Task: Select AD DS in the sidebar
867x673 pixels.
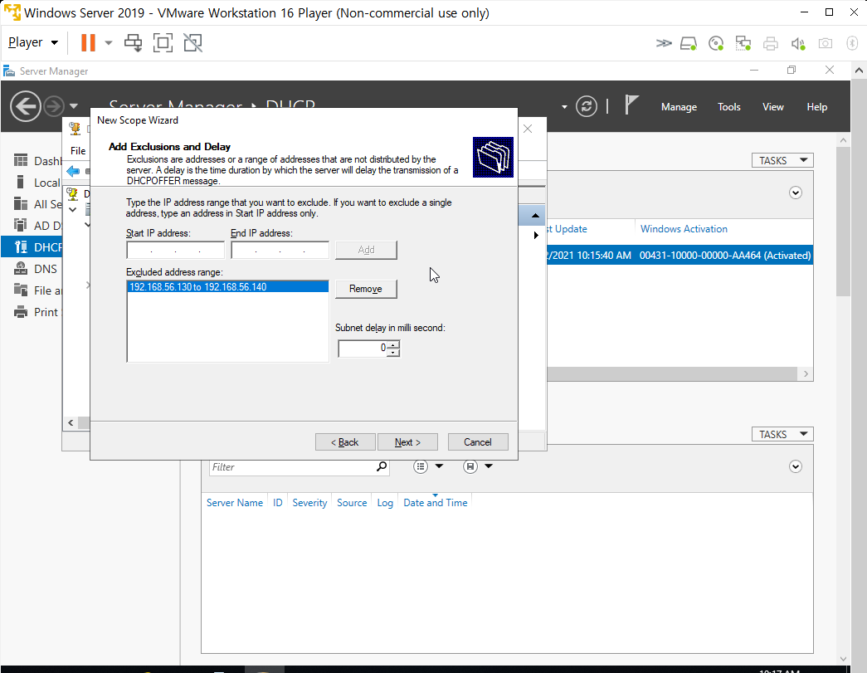Action: 37,226
